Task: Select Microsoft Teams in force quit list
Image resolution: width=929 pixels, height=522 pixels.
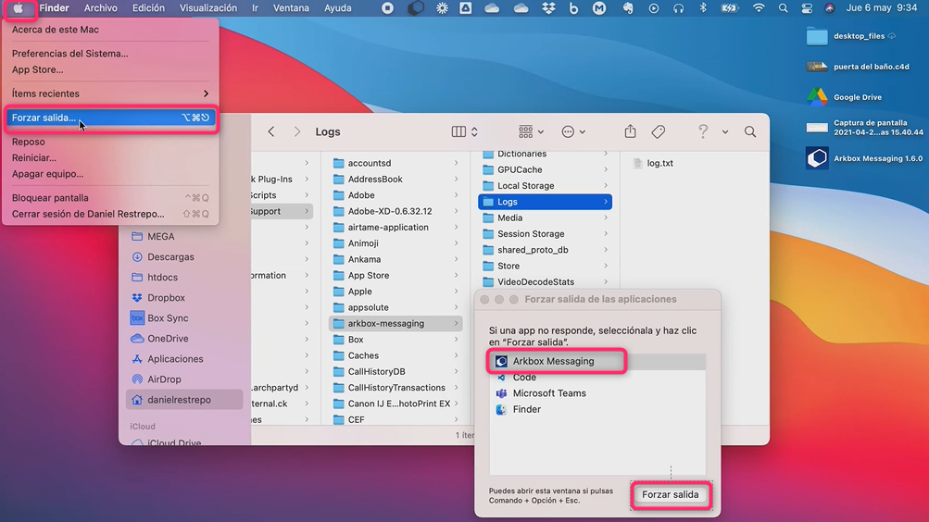Action: coord(549,393)
